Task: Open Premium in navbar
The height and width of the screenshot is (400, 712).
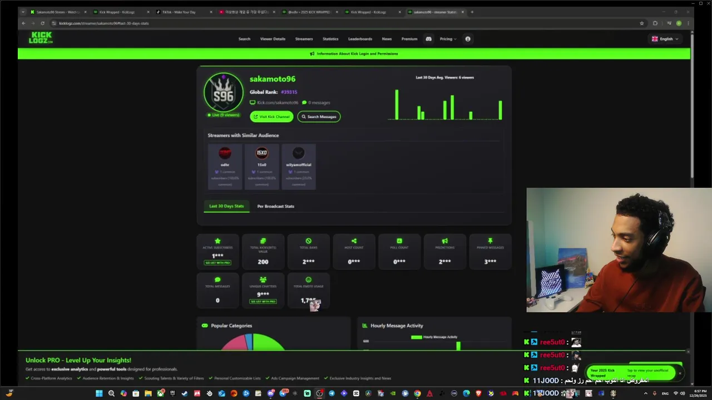Action: click(x=409, y=39)
